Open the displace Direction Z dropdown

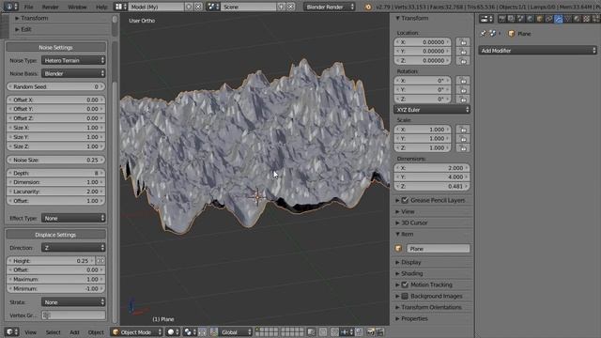(x=73, y=248)
